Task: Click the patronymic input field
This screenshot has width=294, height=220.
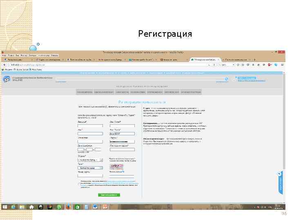Action: (x=90, y=142)
